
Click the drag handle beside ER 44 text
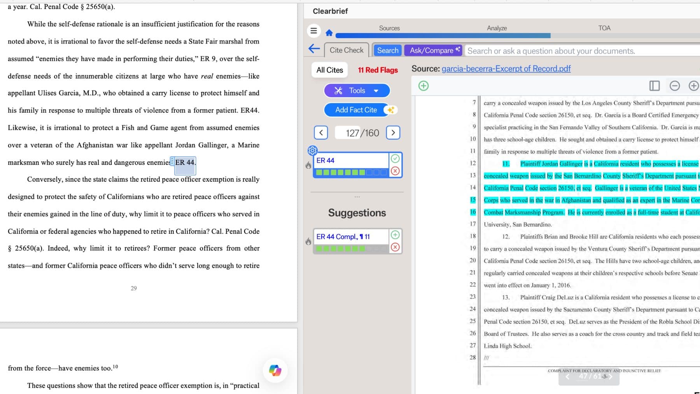pos(172,162)
